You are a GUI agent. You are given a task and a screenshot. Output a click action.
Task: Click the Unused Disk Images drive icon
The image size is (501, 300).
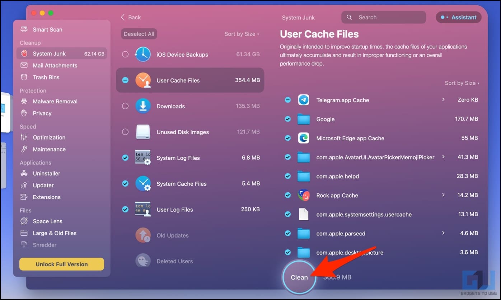click(143, 132)
